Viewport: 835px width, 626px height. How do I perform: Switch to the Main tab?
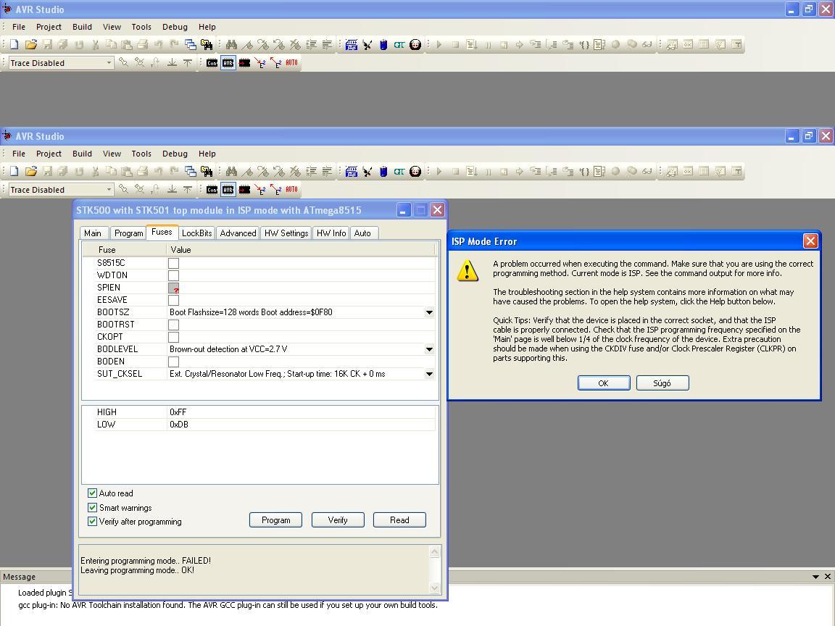pyautogui.click(x=93, y=233)
